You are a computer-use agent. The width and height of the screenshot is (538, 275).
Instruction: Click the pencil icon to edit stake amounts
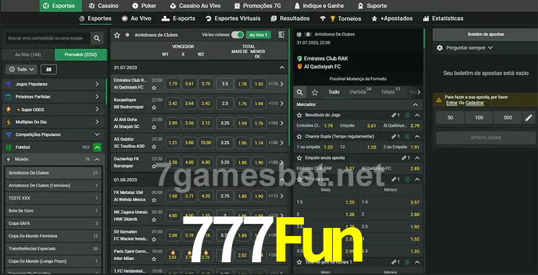click(x=528, y=118)
